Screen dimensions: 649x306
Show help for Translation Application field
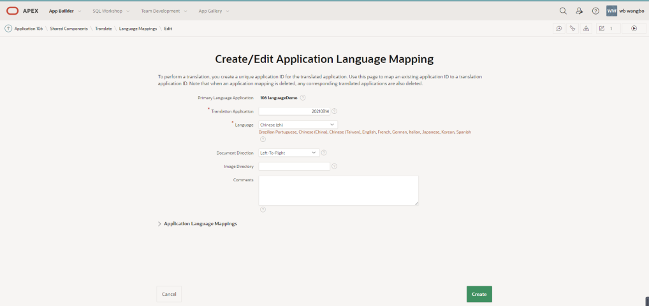[335, 111]
